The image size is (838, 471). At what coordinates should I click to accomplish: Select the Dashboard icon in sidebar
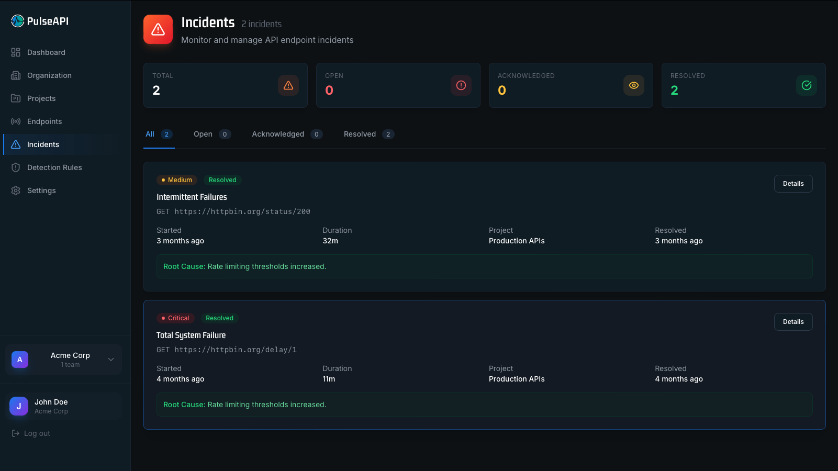15,52
